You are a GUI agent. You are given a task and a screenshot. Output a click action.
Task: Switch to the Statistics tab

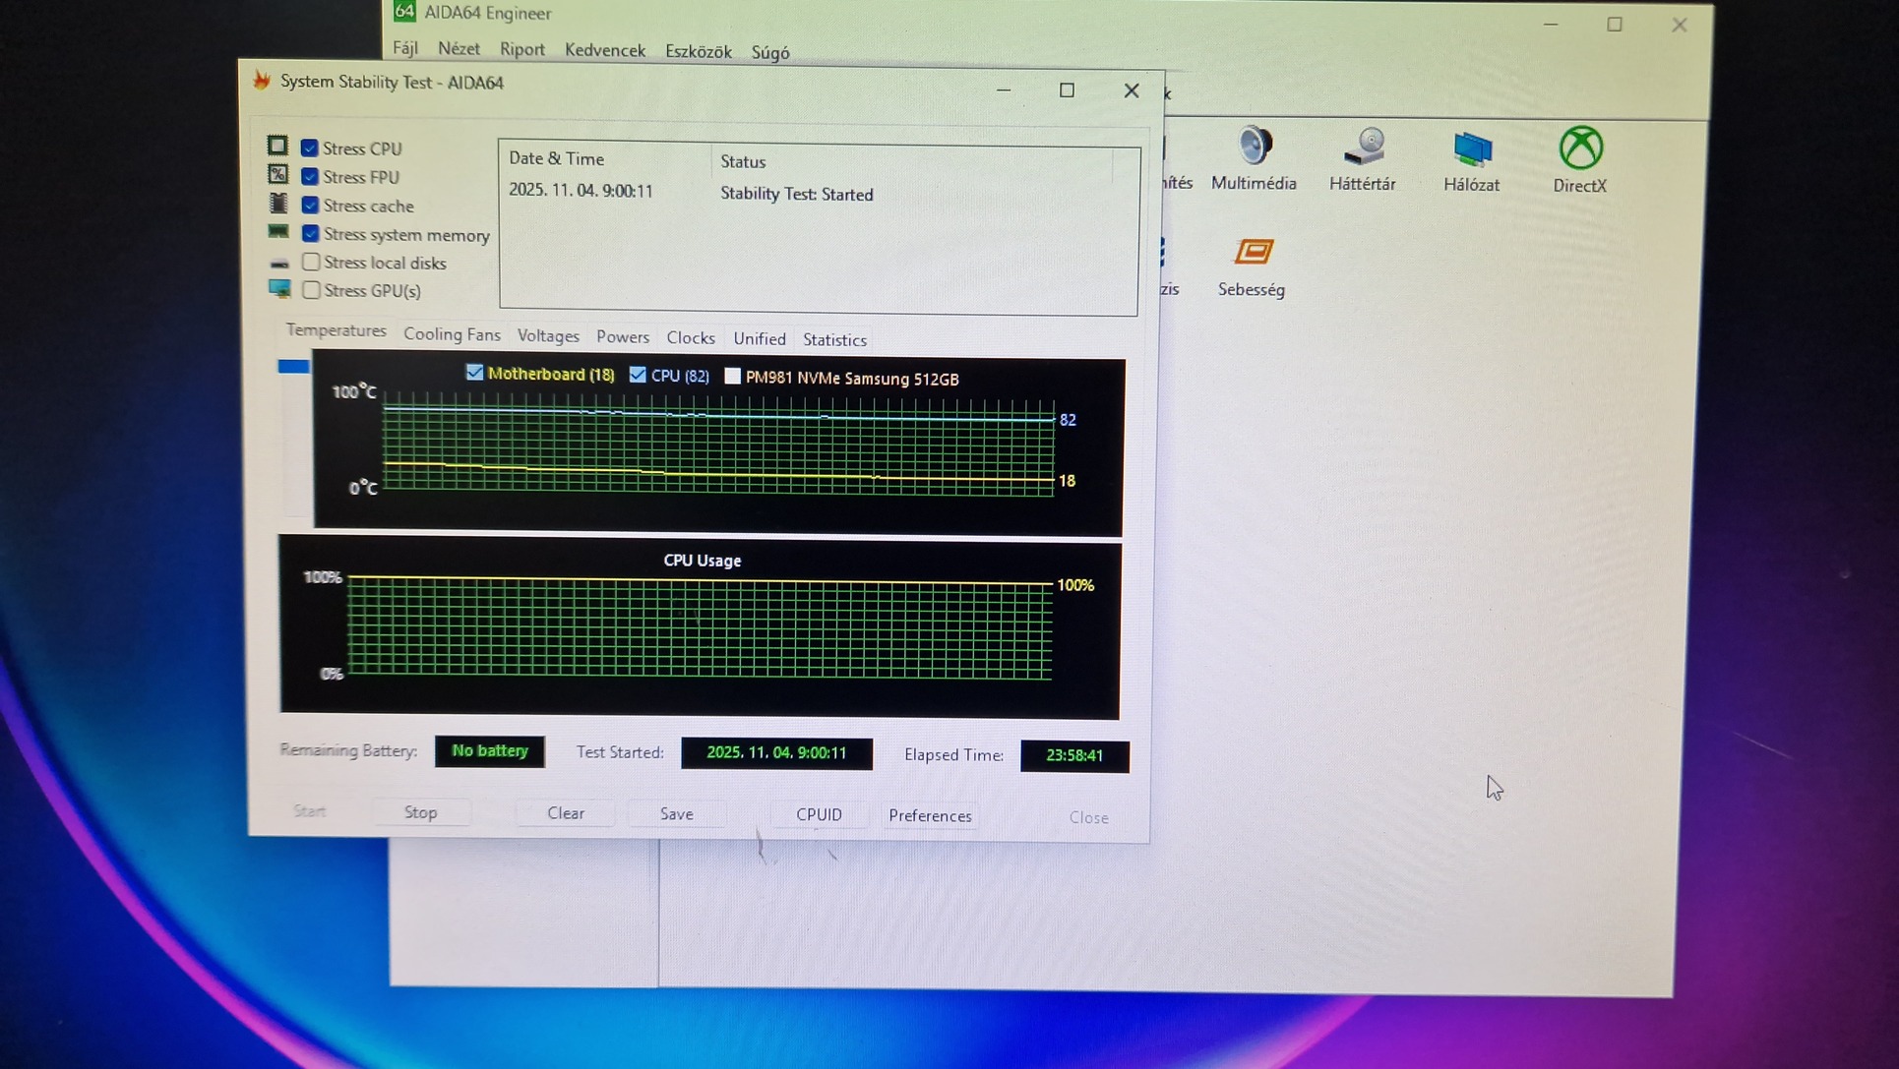coord(834,340)
